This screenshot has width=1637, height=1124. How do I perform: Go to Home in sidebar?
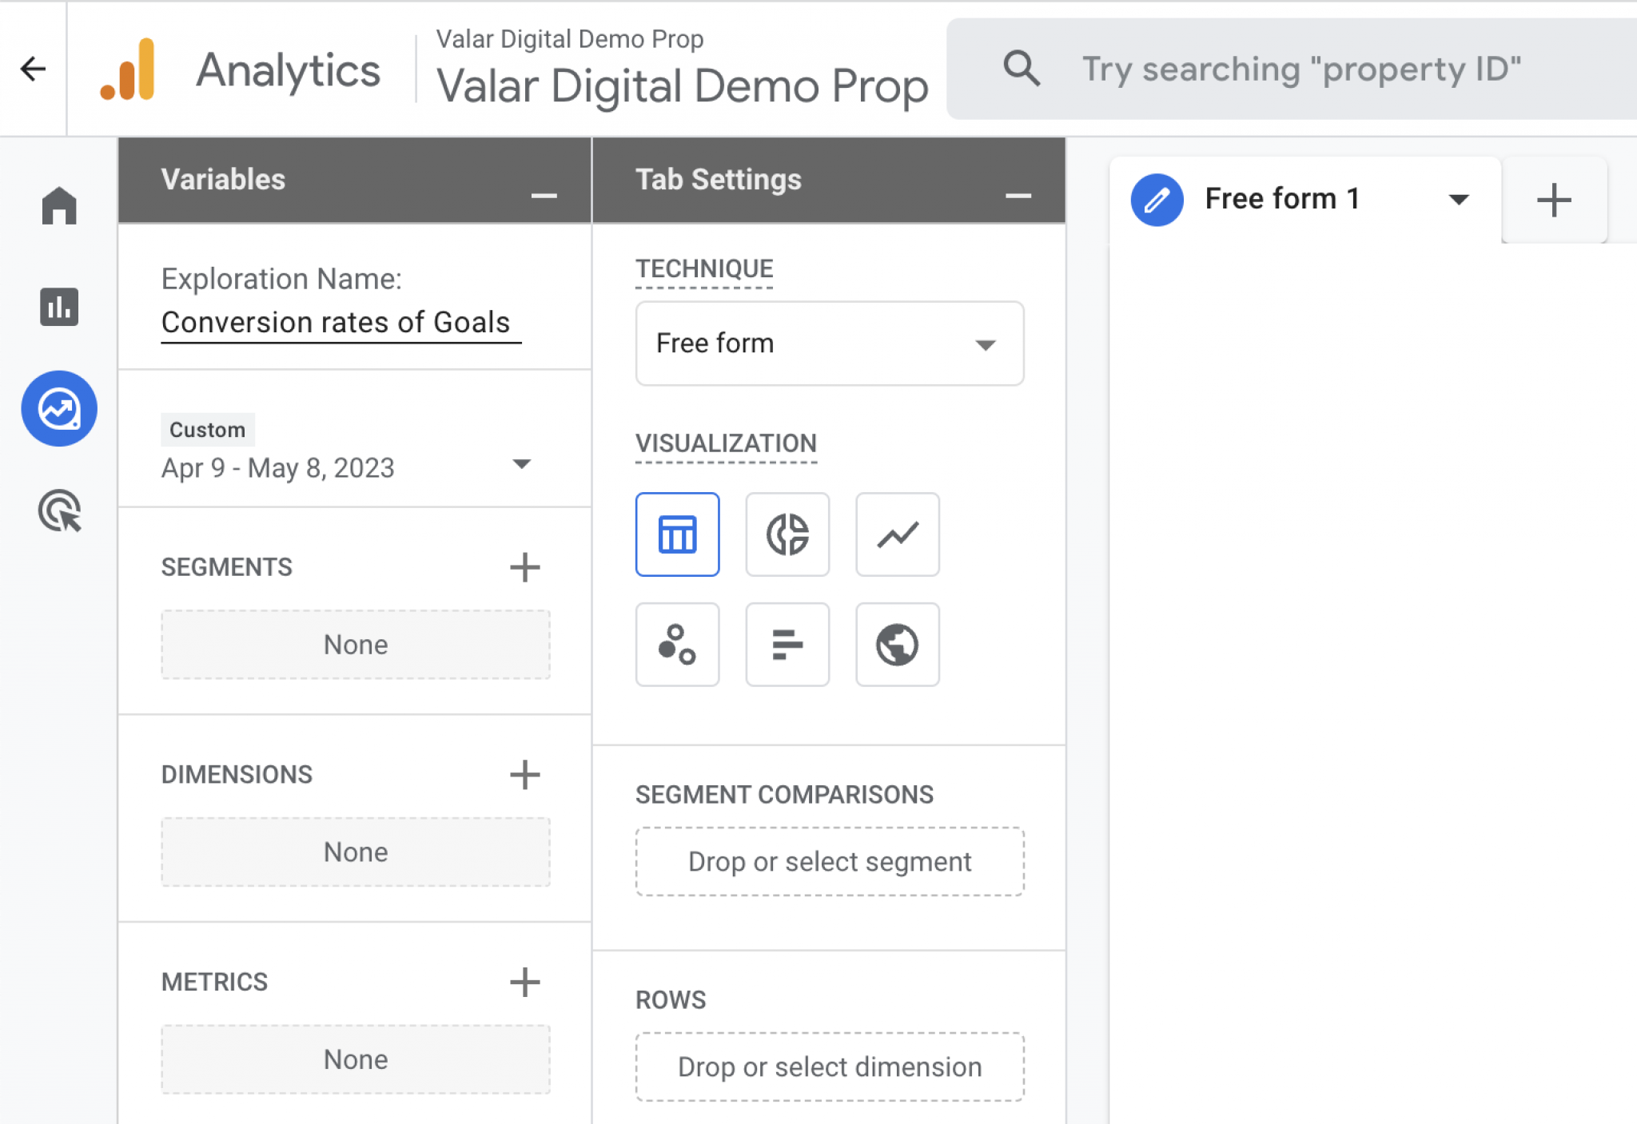click(59, 205)
